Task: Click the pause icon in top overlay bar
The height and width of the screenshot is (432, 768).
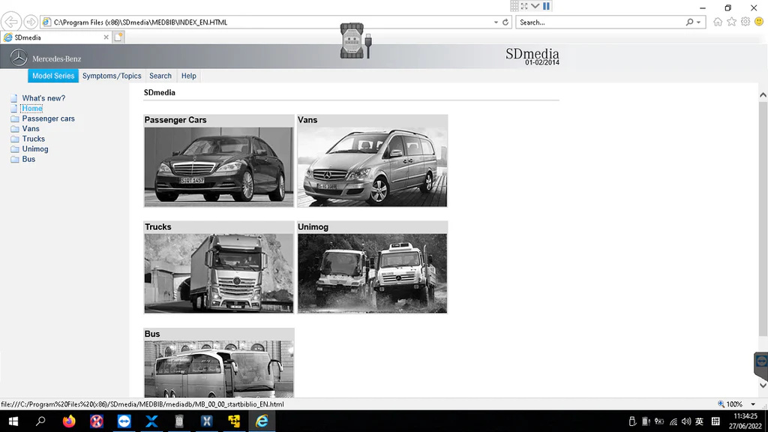Action: 547,6
